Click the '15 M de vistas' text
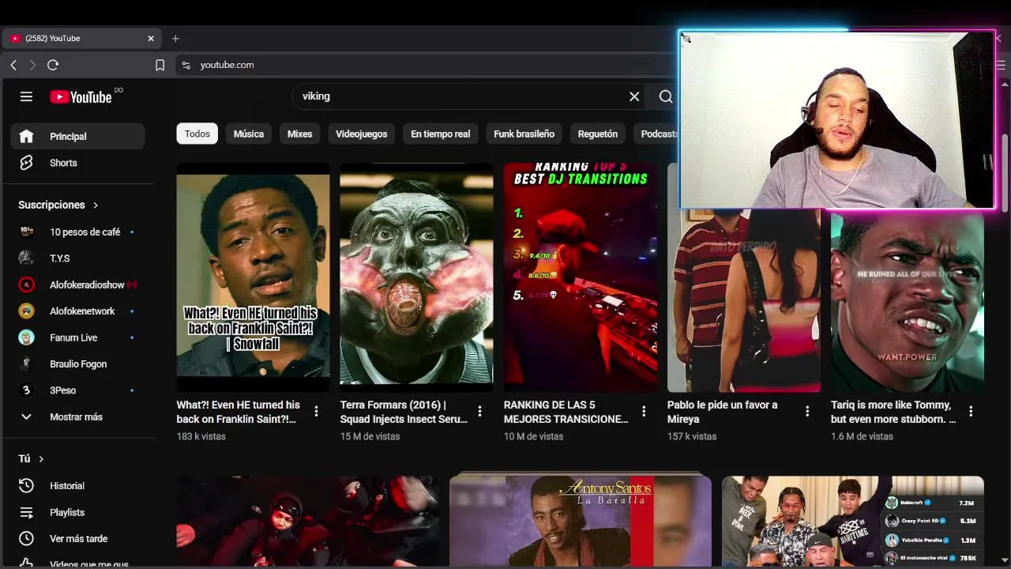The width and height of the screenshot is (1011, 569). coord(370,436)
